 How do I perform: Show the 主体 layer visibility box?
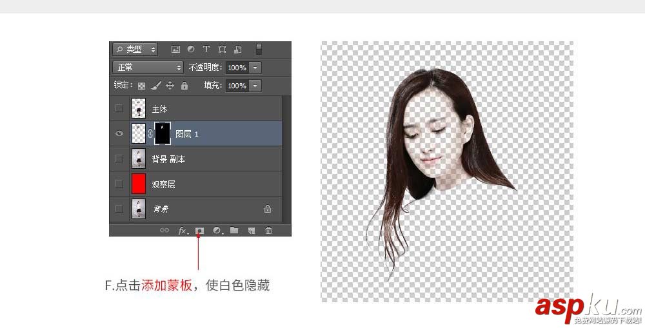tap(119, 108)
